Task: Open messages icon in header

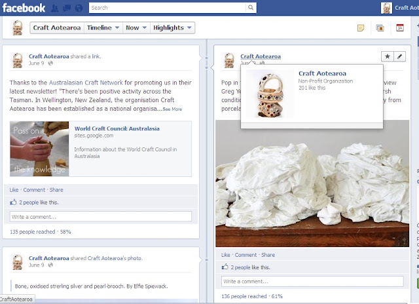Action: coord(67,9)
